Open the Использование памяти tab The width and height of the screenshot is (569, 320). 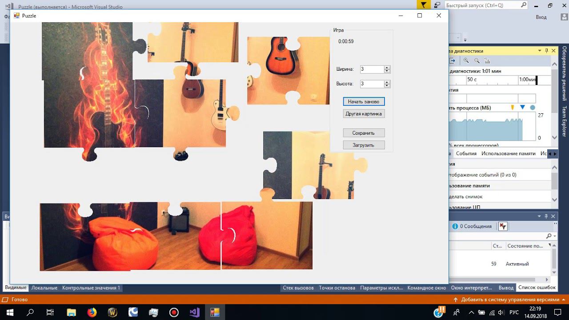pos(509,153)
